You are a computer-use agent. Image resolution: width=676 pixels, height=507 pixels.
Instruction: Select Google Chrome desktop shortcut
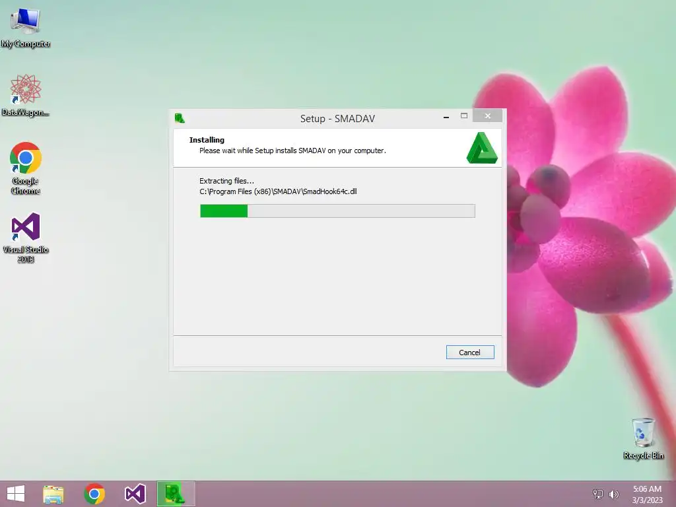pyautogui.click(x=26, y=168)
